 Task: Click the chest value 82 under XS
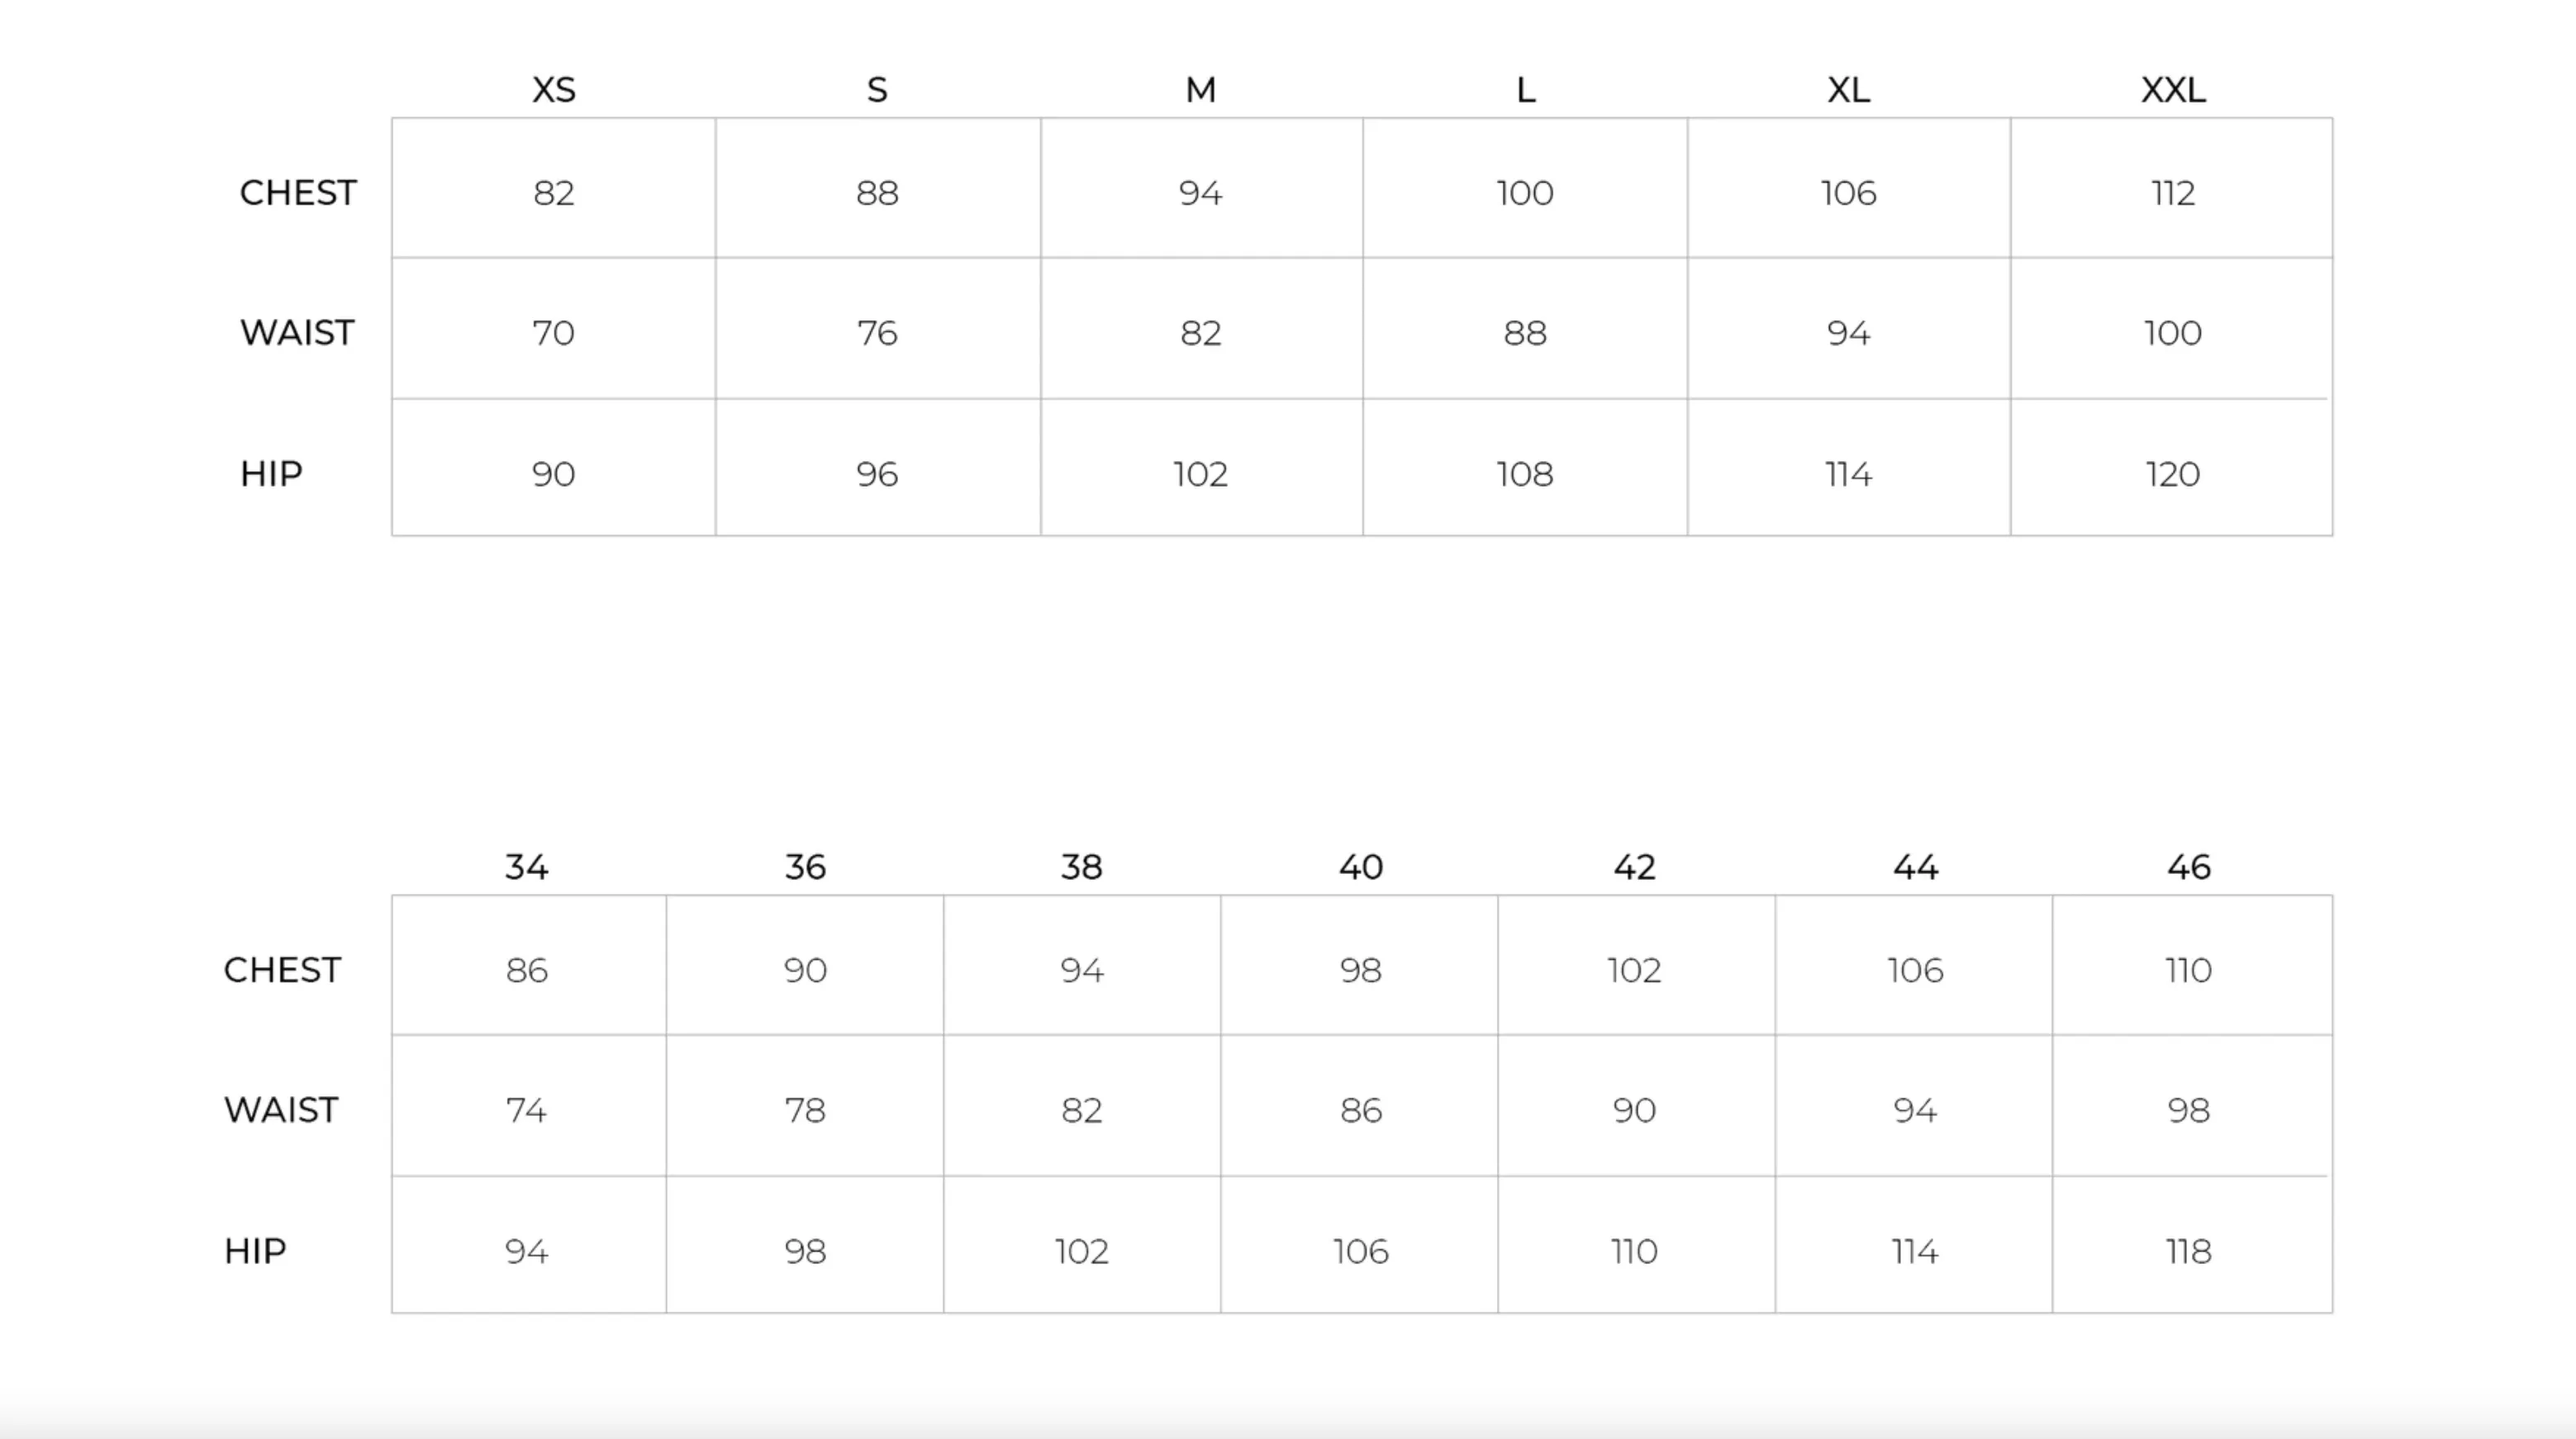coord(553,193)
